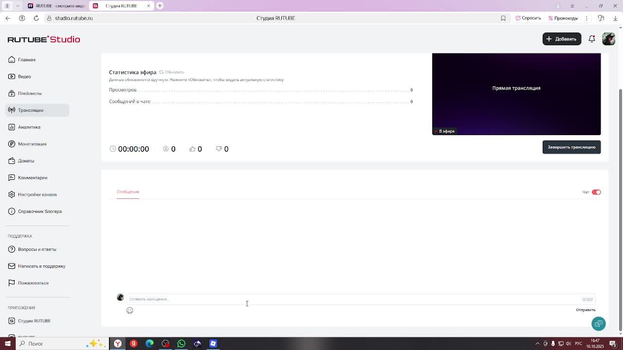Click Обновить to refresh stream statistics
The image size is (623, 350).
172,72
